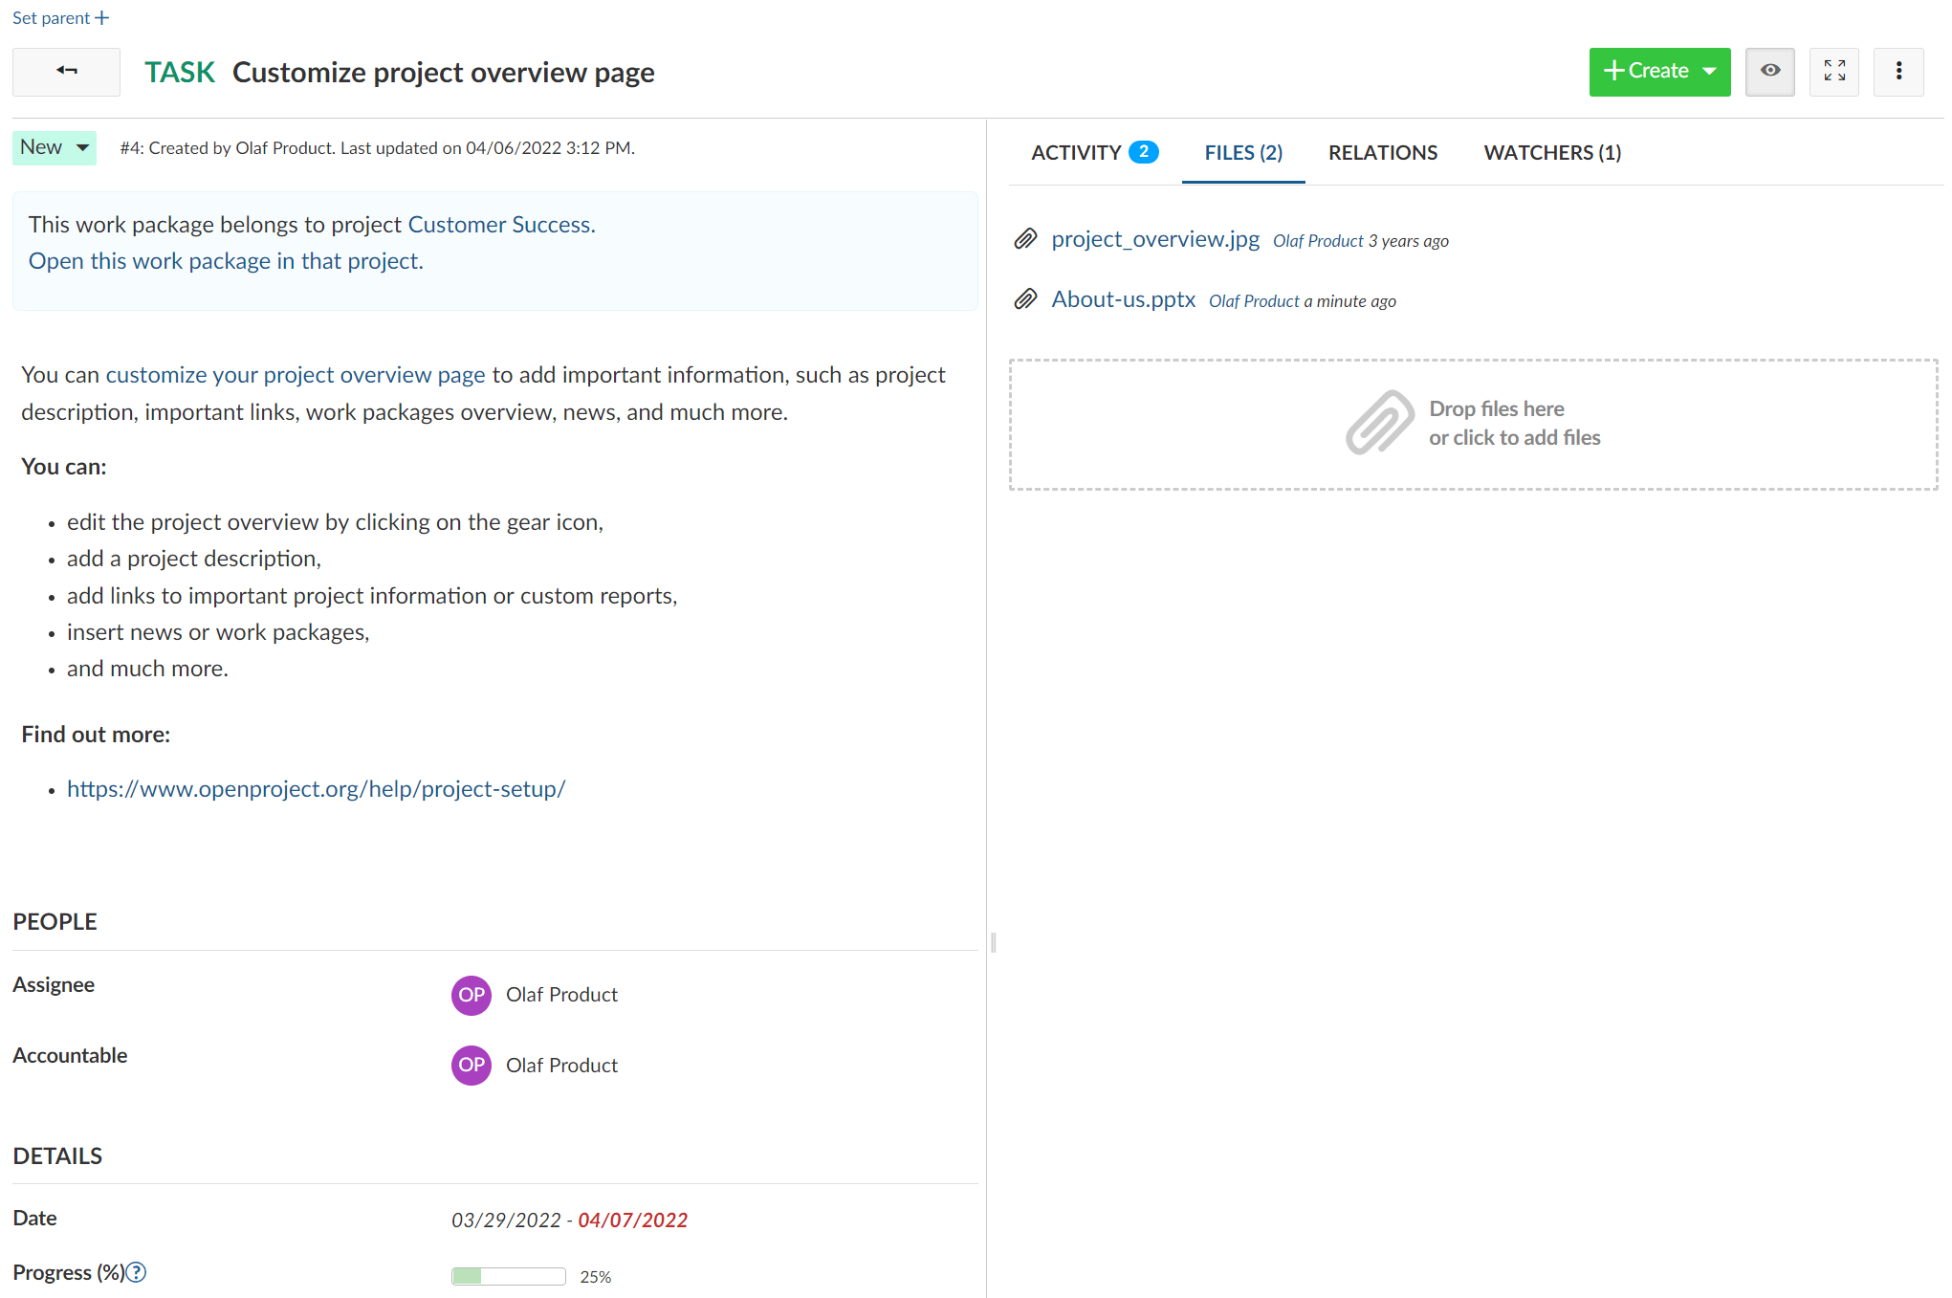The width and height of the screenshot is (1952, 1298).
Task: Switch to the Activity tab
Action: coord(1078,152)
